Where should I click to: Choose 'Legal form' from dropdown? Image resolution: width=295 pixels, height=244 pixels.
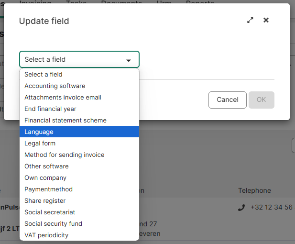tap(79, 143)
